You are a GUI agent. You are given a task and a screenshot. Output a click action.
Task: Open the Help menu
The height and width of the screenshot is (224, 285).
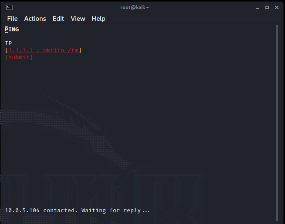point(98,19)
